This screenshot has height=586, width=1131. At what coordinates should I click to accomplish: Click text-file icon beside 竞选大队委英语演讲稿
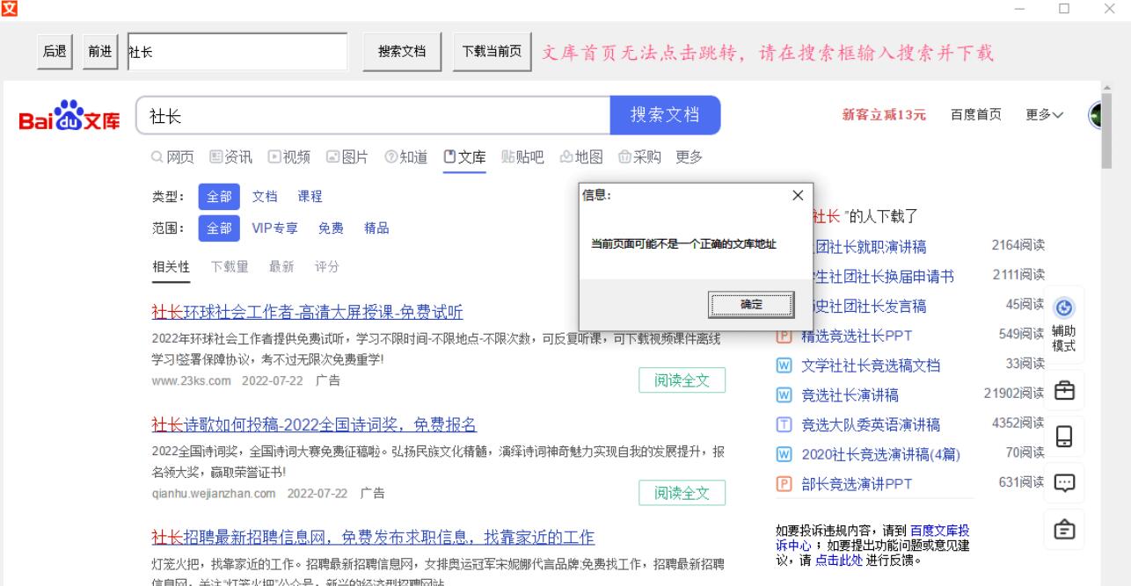(x=784, y=425)
